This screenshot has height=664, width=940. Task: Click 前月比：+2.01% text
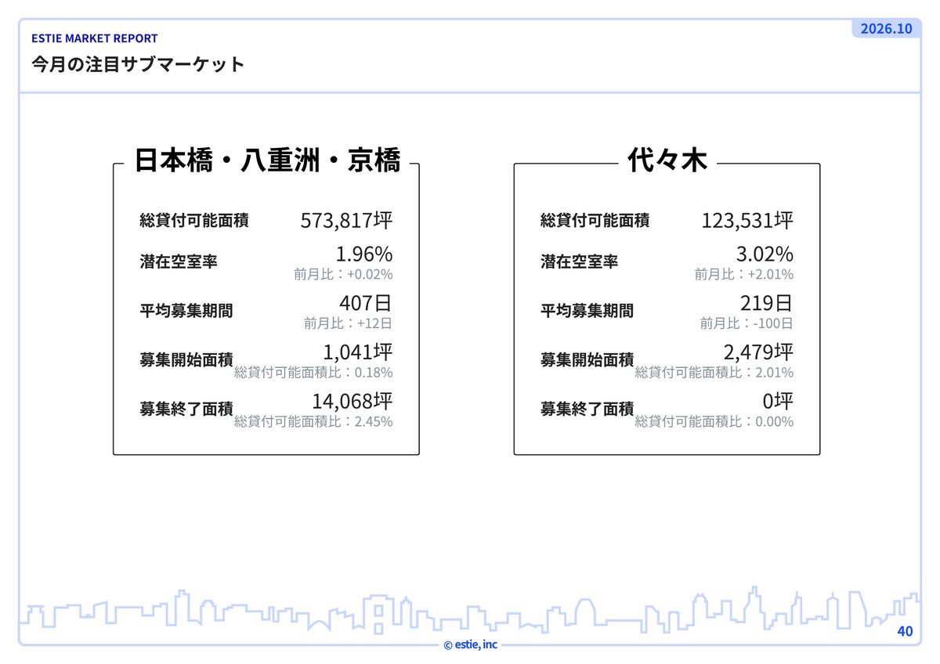[744, 274]
